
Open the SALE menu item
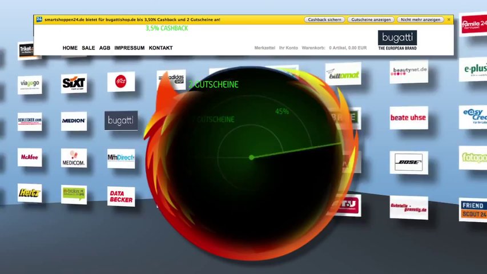tap(88, 49)
